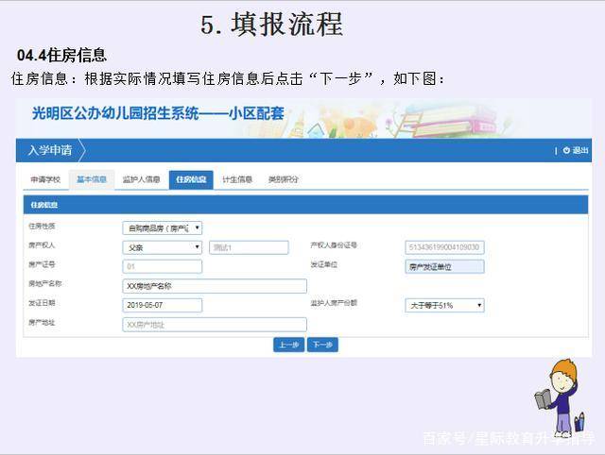Expand the 监护人房产份额 dropdown
Viewport: 605px width, 455px height.
point(444,305)
